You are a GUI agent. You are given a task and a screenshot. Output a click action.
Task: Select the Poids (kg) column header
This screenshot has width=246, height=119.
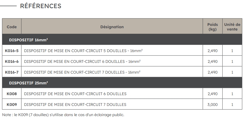click(x=212, y=27)
